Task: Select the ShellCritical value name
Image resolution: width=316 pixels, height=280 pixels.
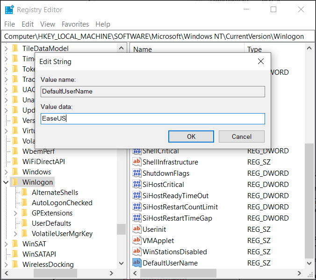Action: [161, 151]
